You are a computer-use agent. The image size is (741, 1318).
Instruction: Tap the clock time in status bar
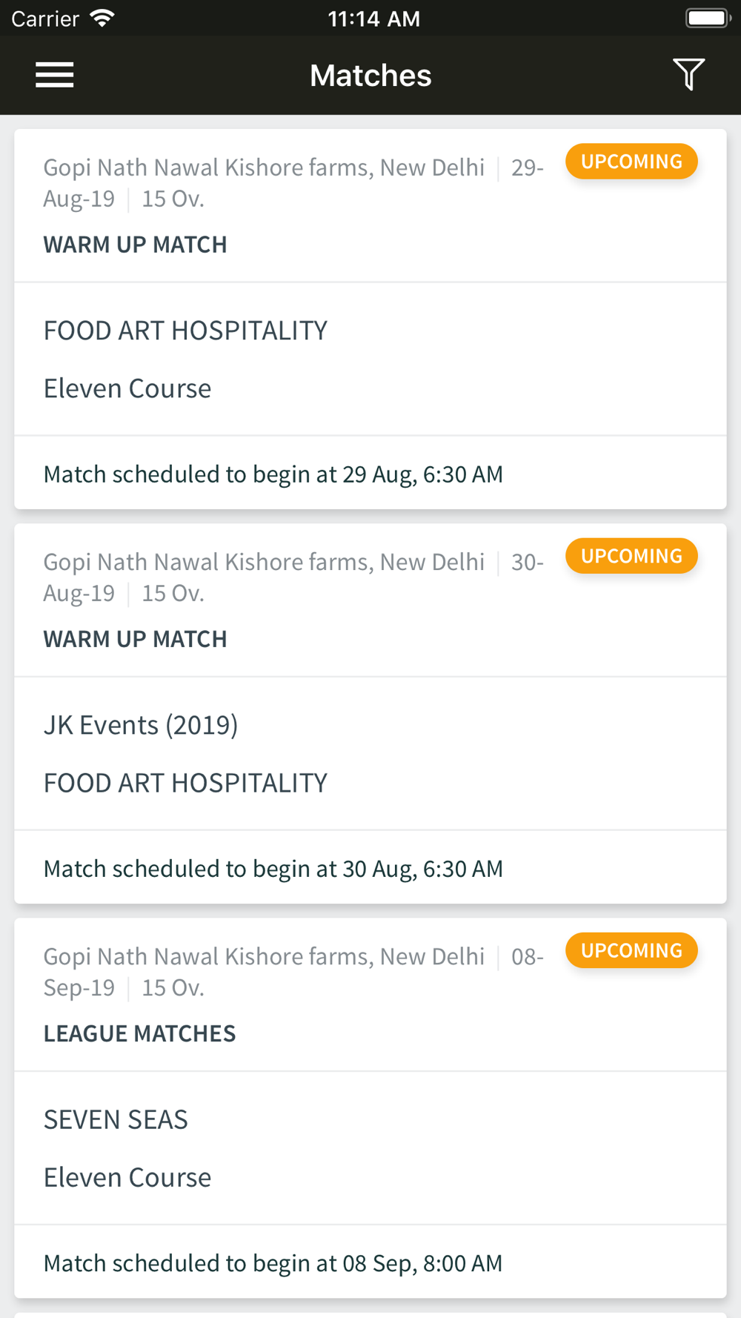tap(373, 19)
